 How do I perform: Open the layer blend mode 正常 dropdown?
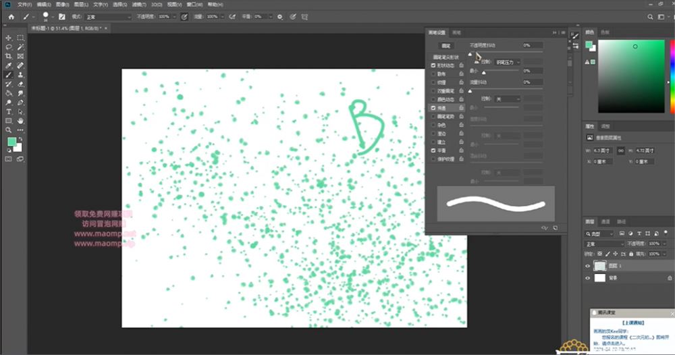point(604,244)
